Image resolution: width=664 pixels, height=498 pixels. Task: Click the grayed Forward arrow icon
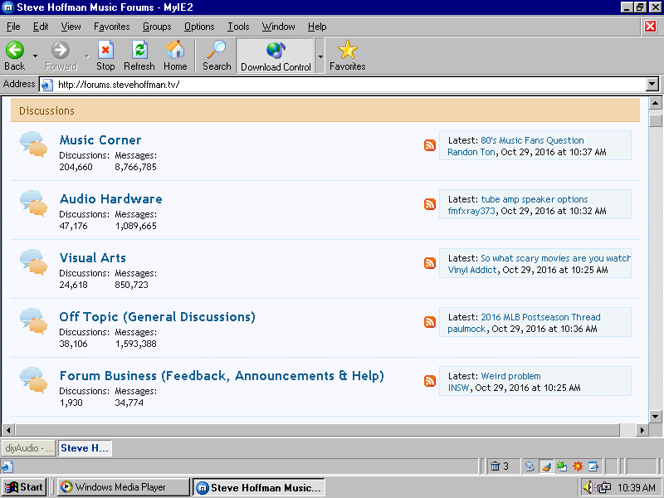pos(60,50)
